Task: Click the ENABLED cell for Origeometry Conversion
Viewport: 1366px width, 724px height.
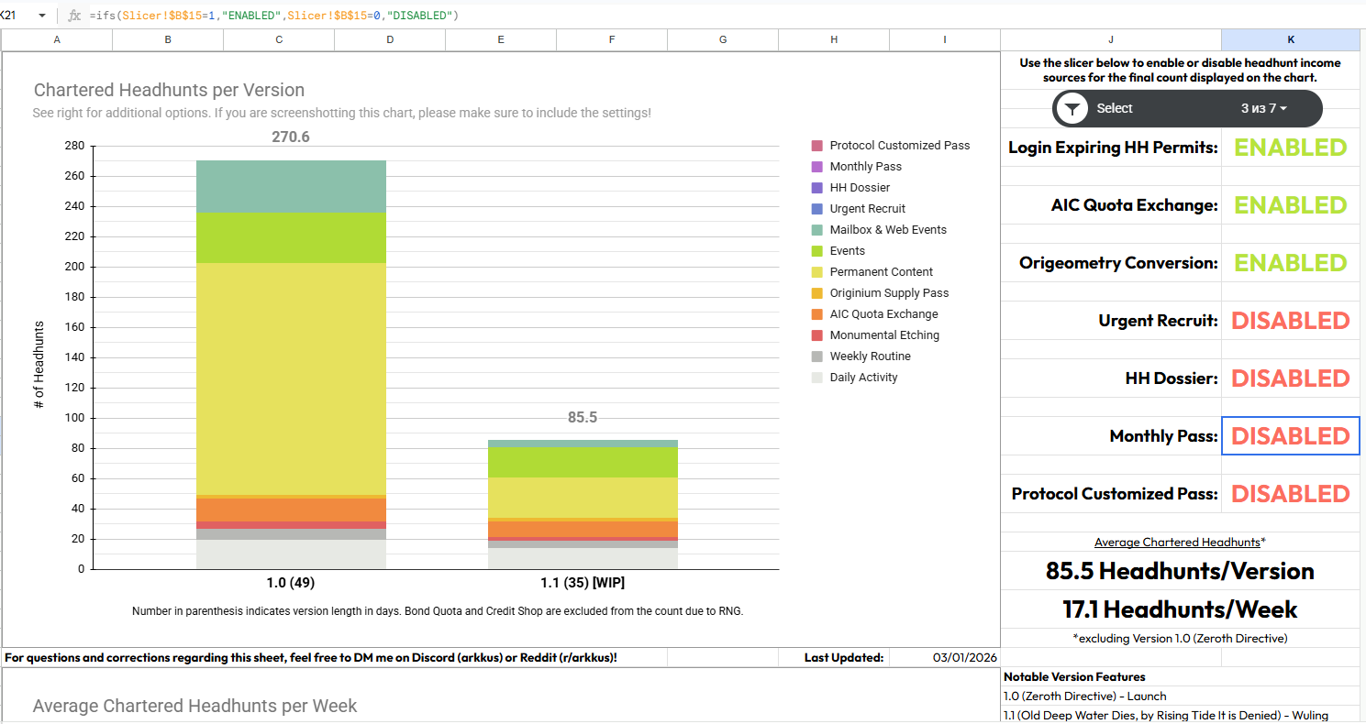Action: tap(1291, 263)
